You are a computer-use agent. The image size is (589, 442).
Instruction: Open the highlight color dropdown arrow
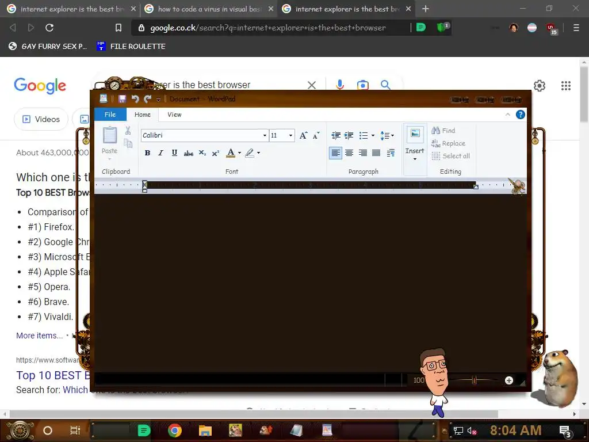(x=258, y=153)
